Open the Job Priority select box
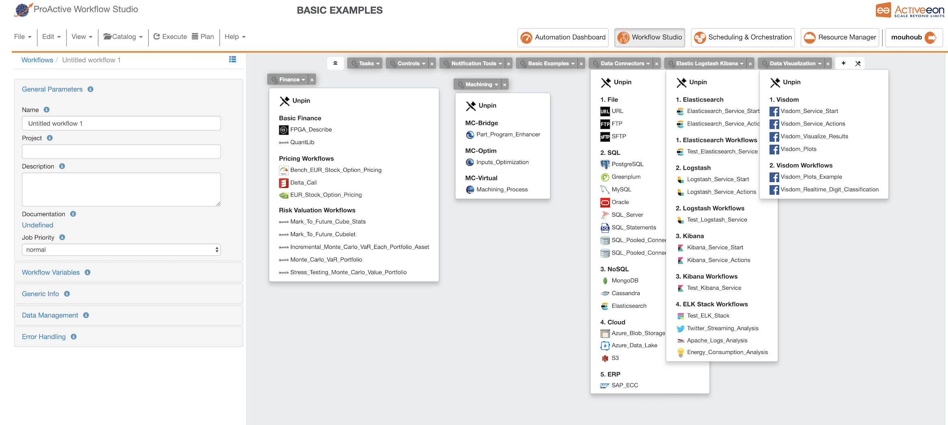The height and width of the screenshot is (425, 948). (121, 250)
